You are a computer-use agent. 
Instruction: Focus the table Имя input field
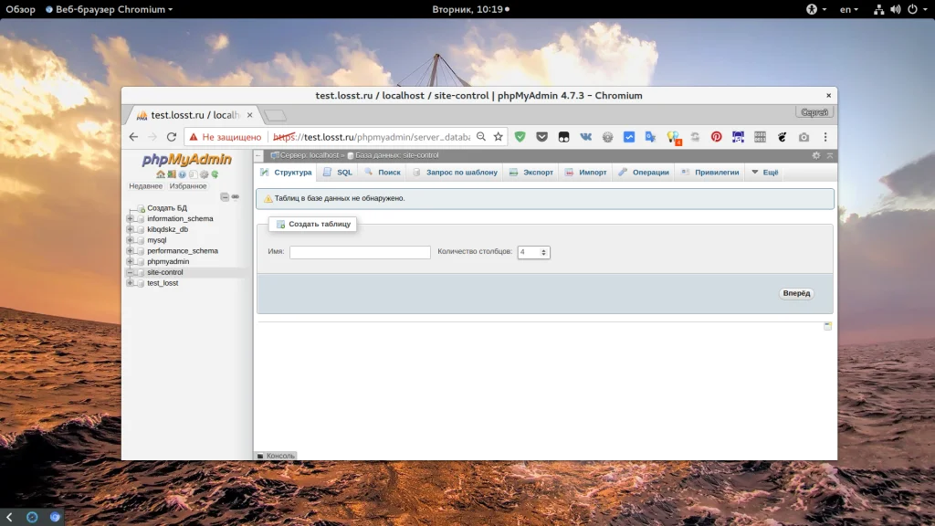coord(360,252)
